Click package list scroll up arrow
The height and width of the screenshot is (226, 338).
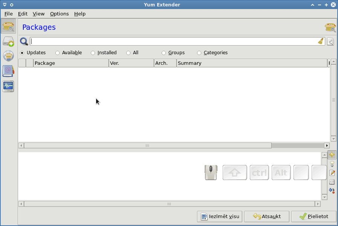pos(333,62)
